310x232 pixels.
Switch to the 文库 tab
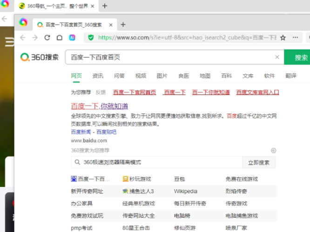[248, 76]
